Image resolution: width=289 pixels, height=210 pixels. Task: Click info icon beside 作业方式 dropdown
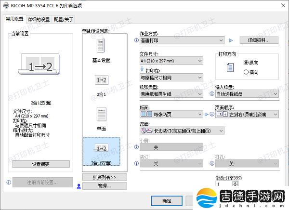coord(136,40)
